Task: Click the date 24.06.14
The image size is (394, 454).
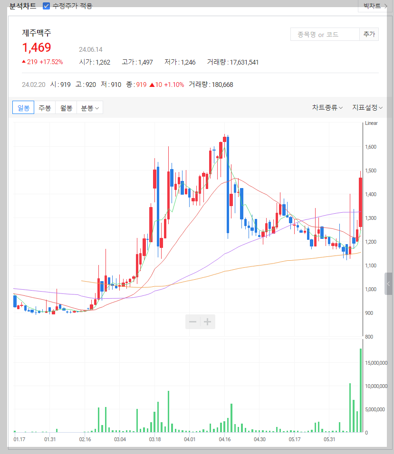Action: click(x=91, y=49)
